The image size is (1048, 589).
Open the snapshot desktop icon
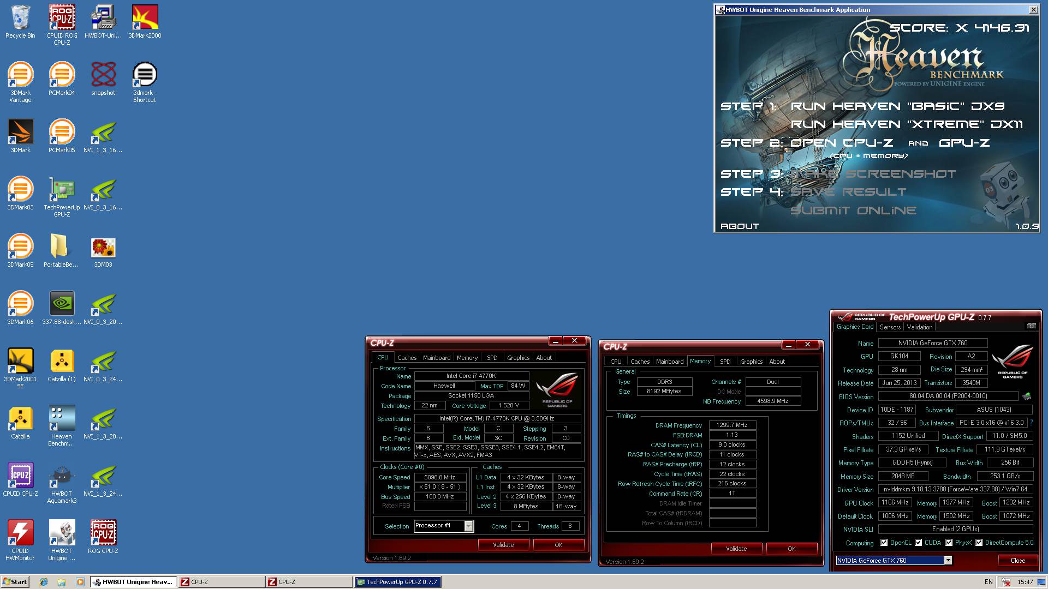(x=103, y=79)
